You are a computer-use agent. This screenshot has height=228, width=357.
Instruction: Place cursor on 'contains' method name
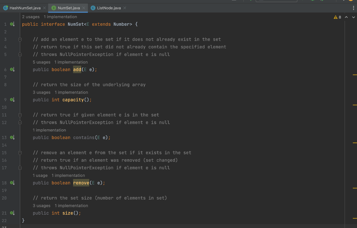click(x=84, y=137)
